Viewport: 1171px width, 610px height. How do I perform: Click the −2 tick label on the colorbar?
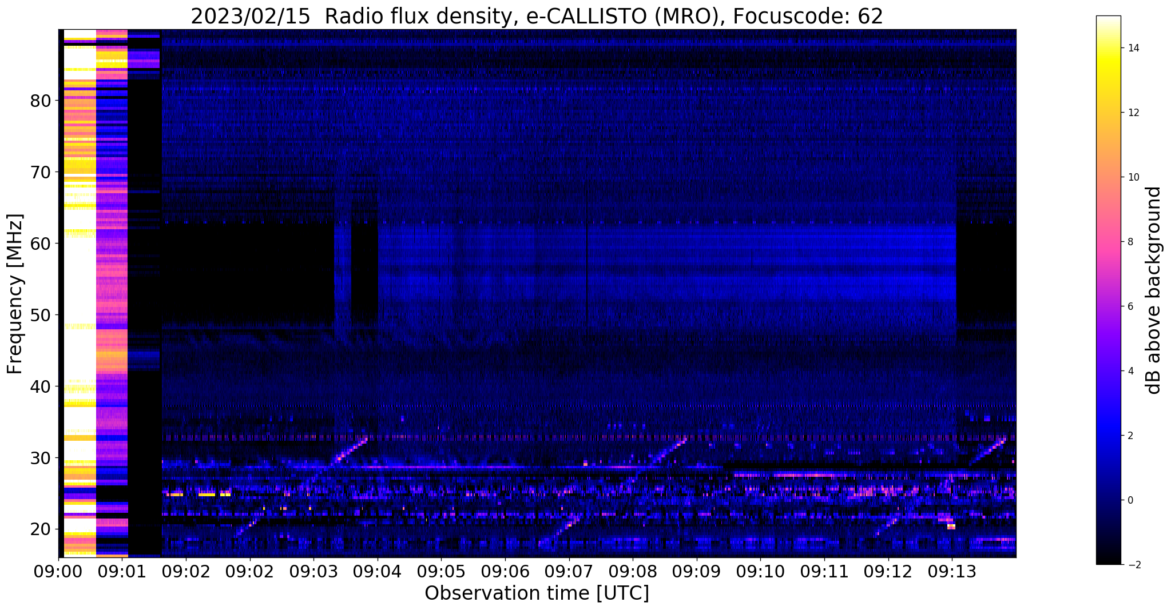pyautogui.click(x=1133, y=565)
